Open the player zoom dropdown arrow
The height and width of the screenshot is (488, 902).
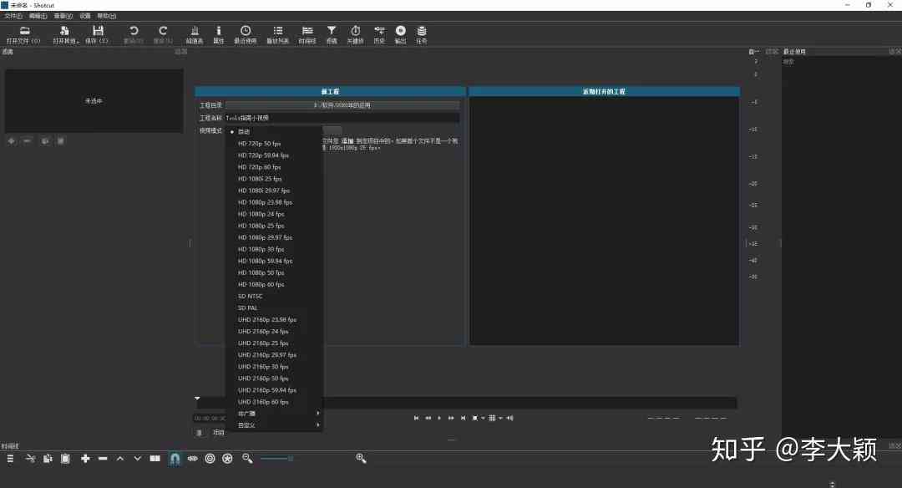tap(484, 419)
